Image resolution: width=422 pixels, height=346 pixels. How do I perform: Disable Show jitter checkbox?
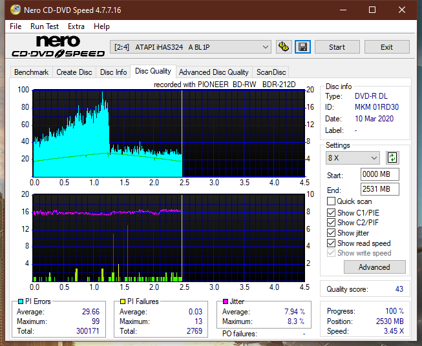point(331,233)
